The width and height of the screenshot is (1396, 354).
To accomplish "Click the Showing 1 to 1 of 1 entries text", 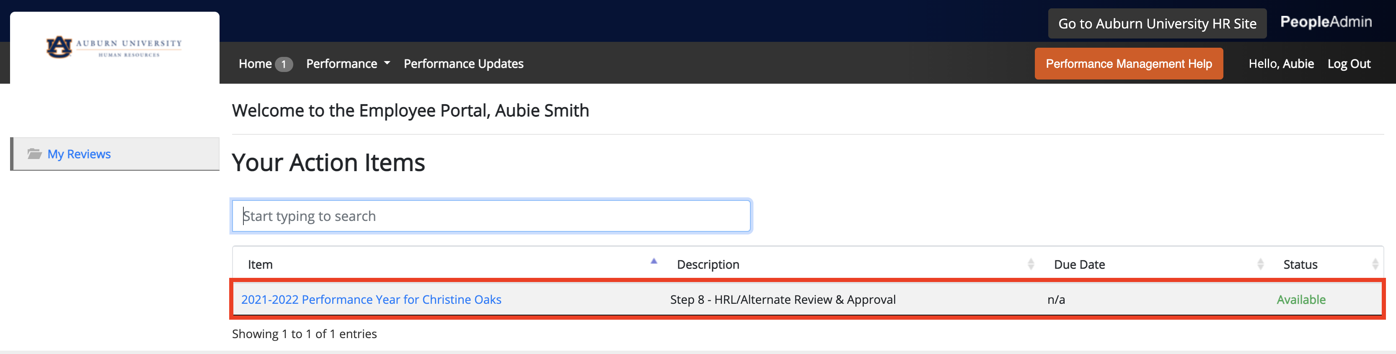I will 304,334.
